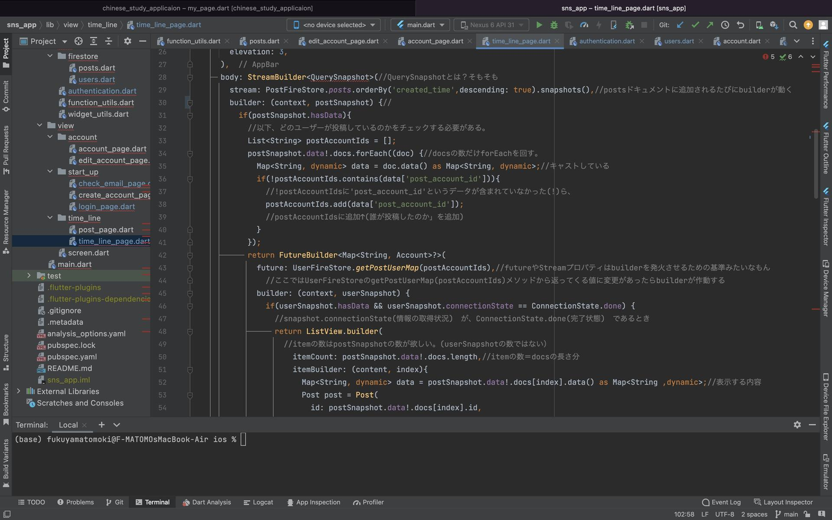Image resolution: width=832 pixels, height=520 pixels.
Task: Open the main.dart run configuration dropdown
Action: (x=421, y=25)
